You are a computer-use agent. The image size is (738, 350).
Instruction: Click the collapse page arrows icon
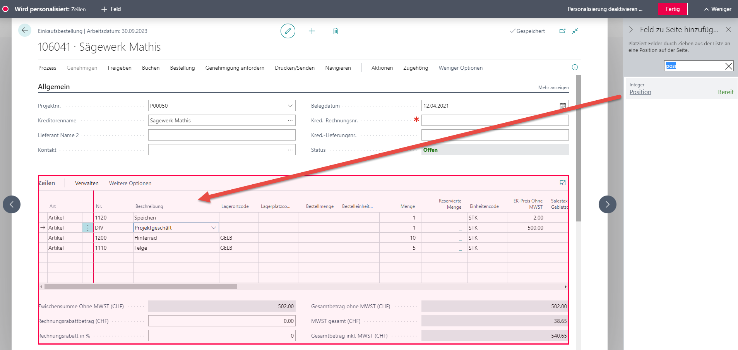point(575,31)
